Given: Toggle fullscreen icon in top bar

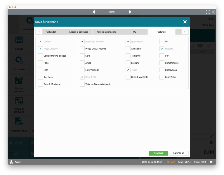Looking at the screenshot, I should pyautogui.click(x=208, y=12).
